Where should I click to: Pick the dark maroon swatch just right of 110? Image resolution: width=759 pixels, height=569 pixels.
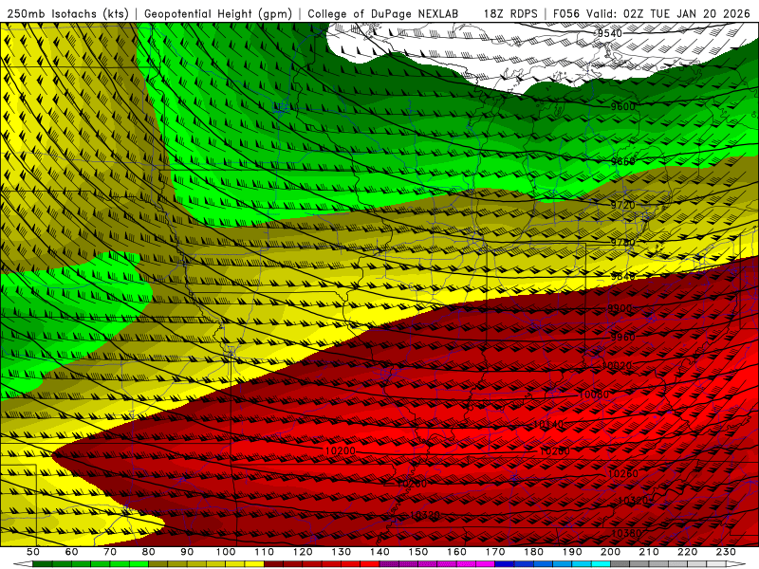point(273,564)
